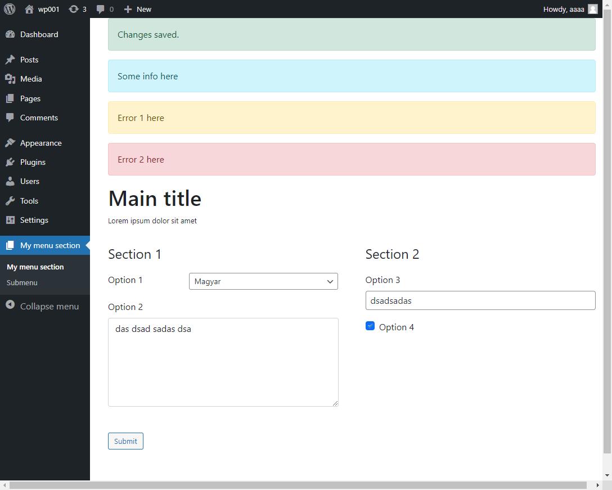Click the Dashboard gauge icon
Screen dimensions: 612x490
(x=10, y=34)
